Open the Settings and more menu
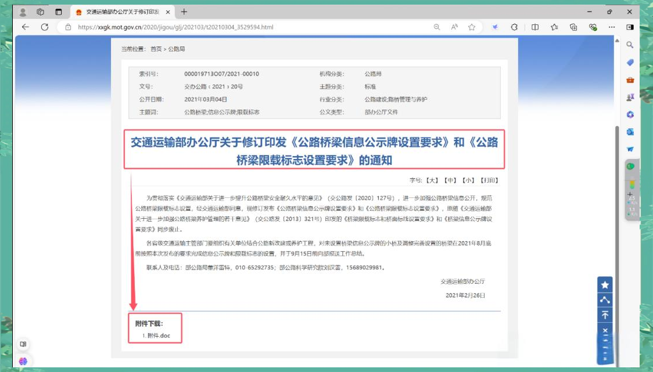Image resolution: width=653 pixels, height=372 pixels. (x=611, y=27)
